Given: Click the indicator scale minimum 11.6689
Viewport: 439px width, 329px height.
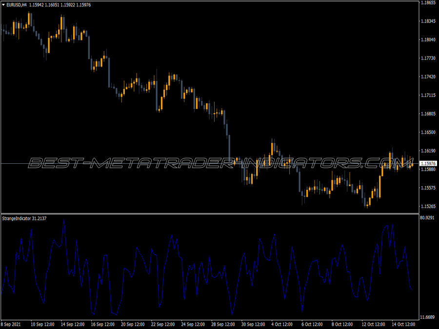Looking at the screenshot, I should click(427, 317).
